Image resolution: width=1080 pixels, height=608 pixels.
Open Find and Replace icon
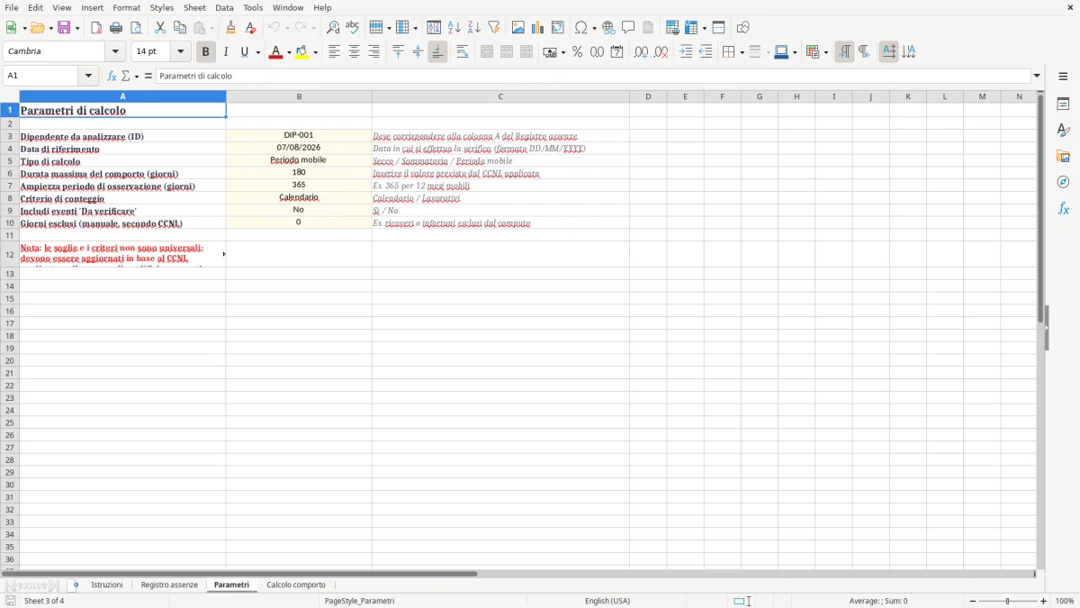tap(333, 28)
